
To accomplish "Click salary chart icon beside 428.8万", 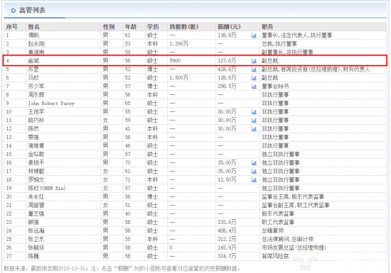I will (254, 69).
